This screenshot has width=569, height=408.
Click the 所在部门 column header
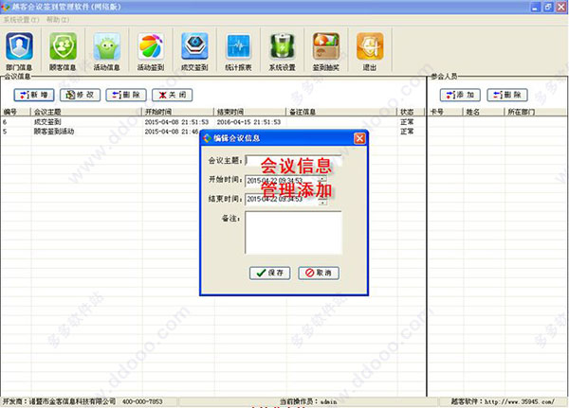pos(536,112)
